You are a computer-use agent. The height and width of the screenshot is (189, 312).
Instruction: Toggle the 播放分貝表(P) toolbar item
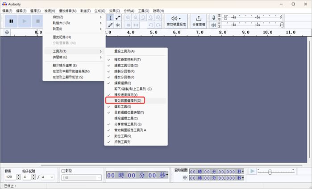coord(136,77)
